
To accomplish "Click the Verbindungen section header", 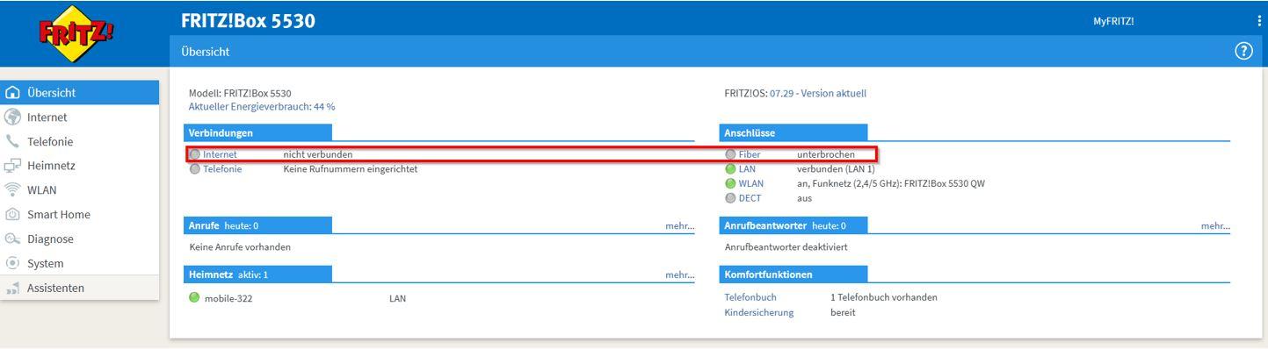I will [x=258, y=132].
